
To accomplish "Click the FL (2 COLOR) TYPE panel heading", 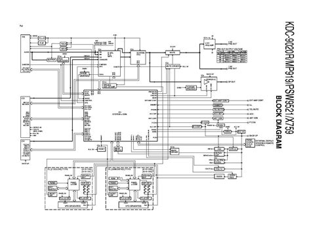I will [x=58, y=170].
